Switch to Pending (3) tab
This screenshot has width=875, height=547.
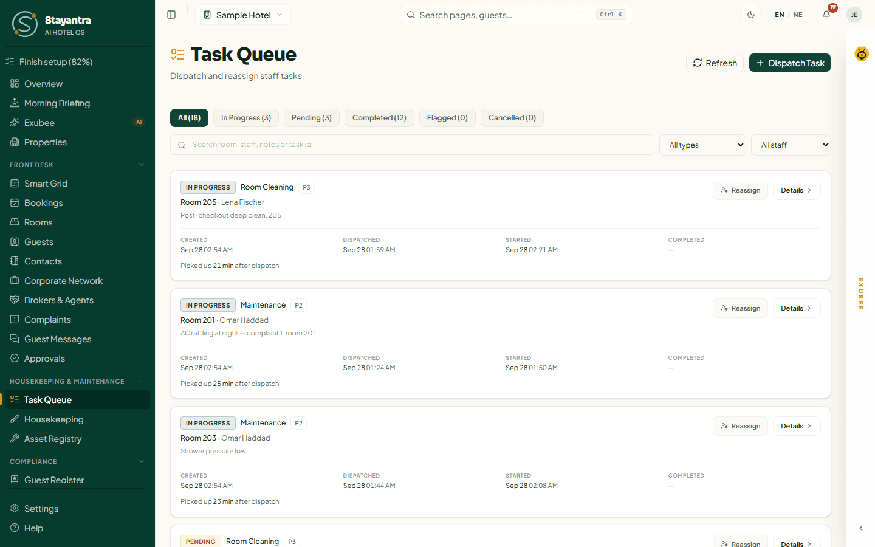tap(312, 118)
